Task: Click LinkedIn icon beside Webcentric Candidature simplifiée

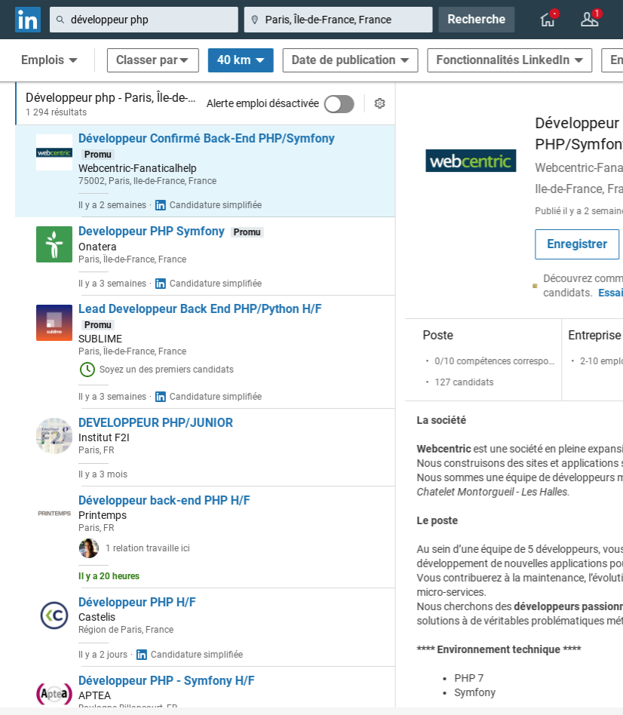Action: coord(161,205)
